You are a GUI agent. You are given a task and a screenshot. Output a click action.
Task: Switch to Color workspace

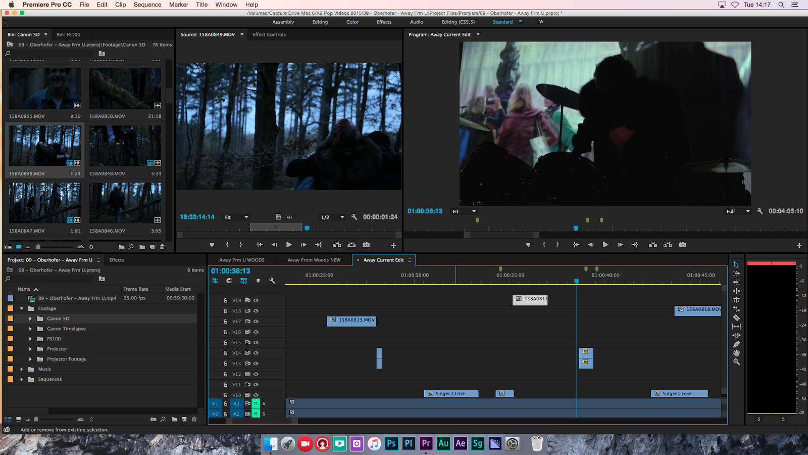point(352,22)
